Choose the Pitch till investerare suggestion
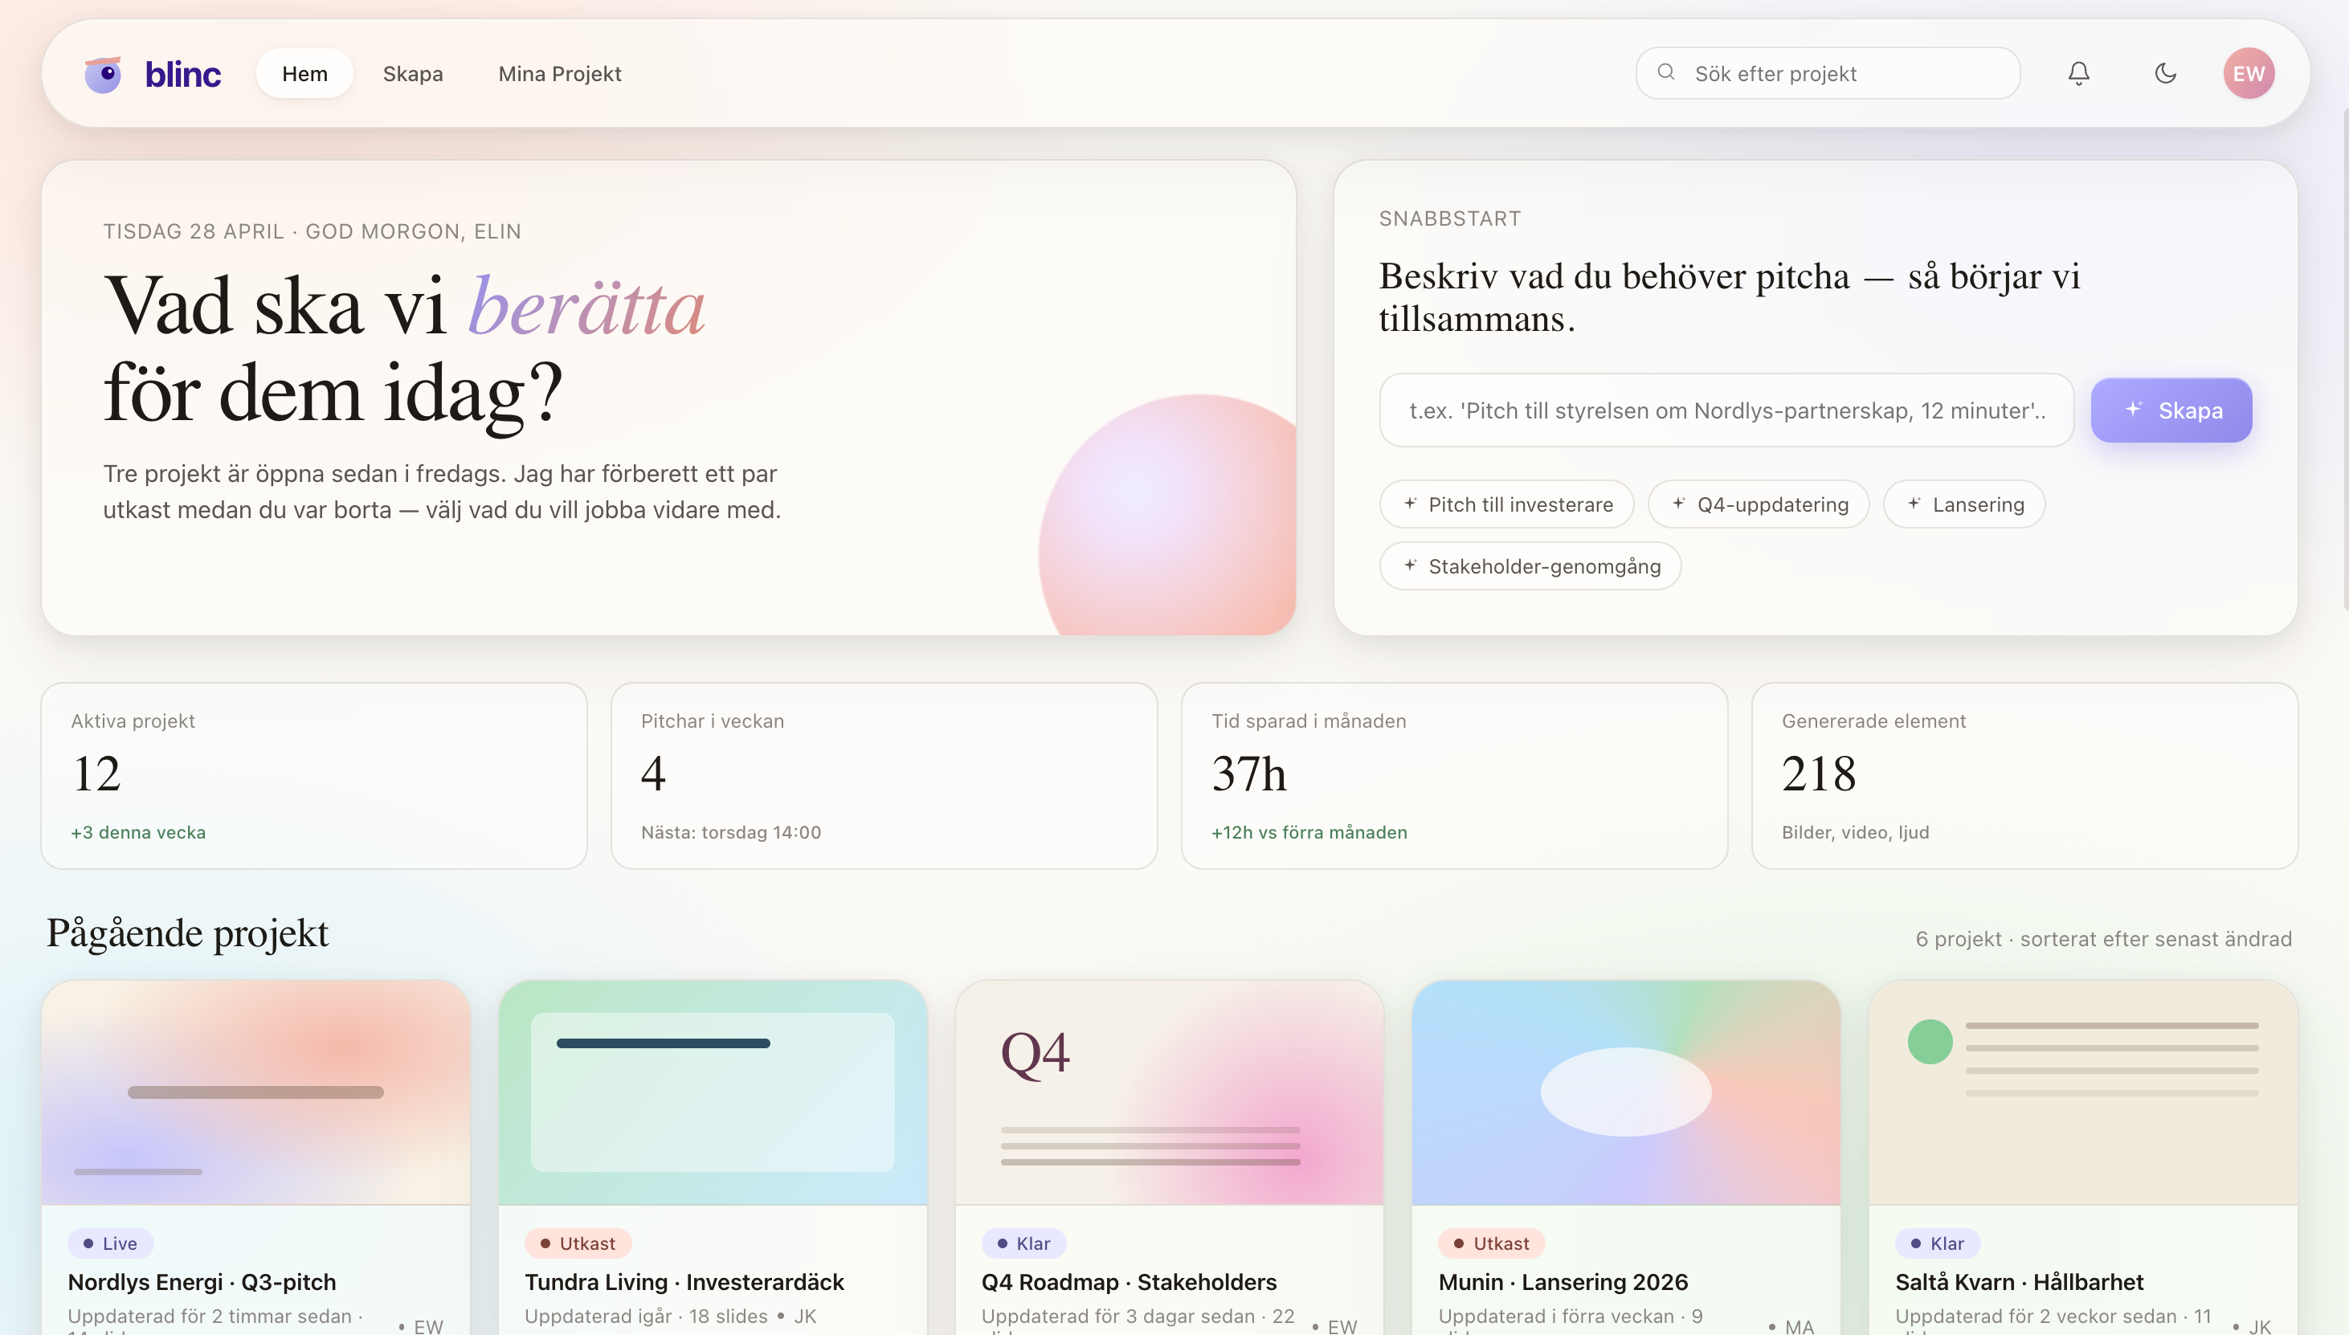 1506,504
